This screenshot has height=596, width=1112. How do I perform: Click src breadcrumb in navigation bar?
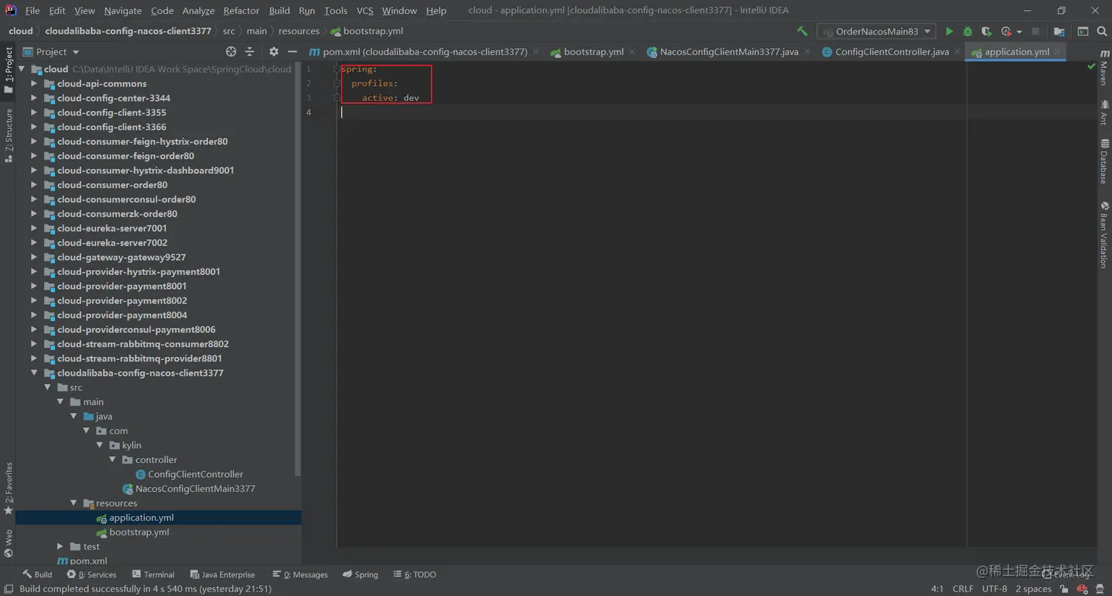[229, 31]
